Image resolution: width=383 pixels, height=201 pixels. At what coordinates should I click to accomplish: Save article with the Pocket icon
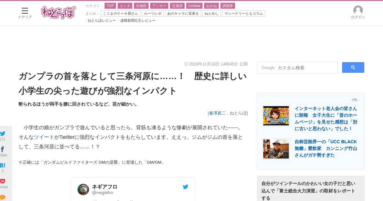[3, 181]
